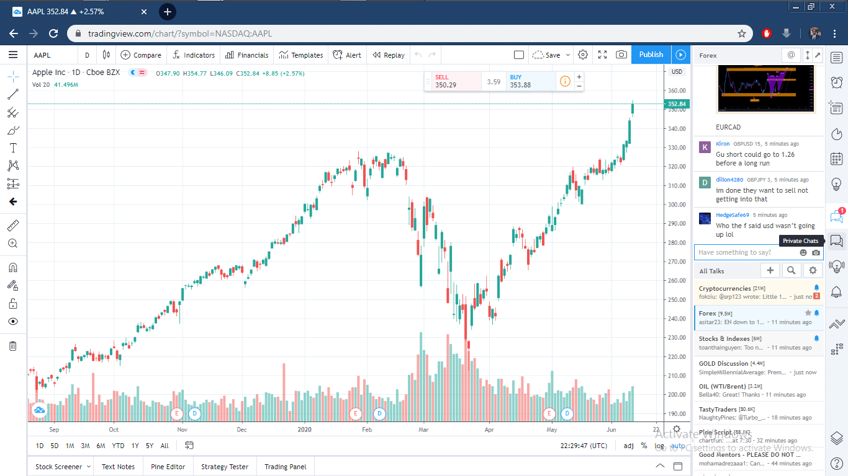This screenshot has width=848, height=476.
Task: Toggle stay in drawing mode
Action: [13, 286]
